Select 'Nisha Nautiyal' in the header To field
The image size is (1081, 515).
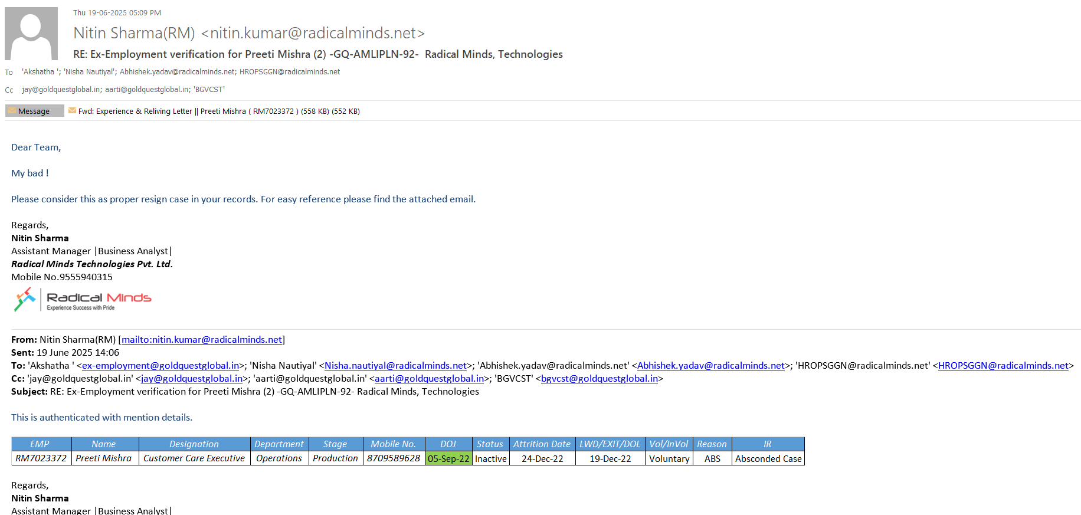[90, 72]
